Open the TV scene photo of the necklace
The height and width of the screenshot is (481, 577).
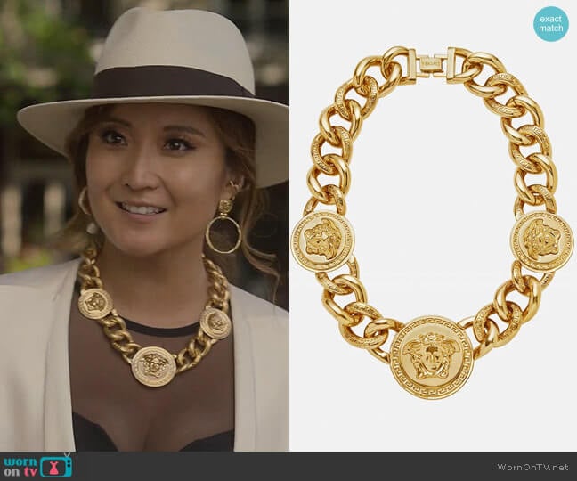pyautogui.click(x=144, y=225)
